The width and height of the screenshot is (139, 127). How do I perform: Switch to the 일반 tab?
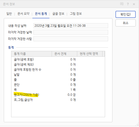pyautogui.click(x=9, y=14)
